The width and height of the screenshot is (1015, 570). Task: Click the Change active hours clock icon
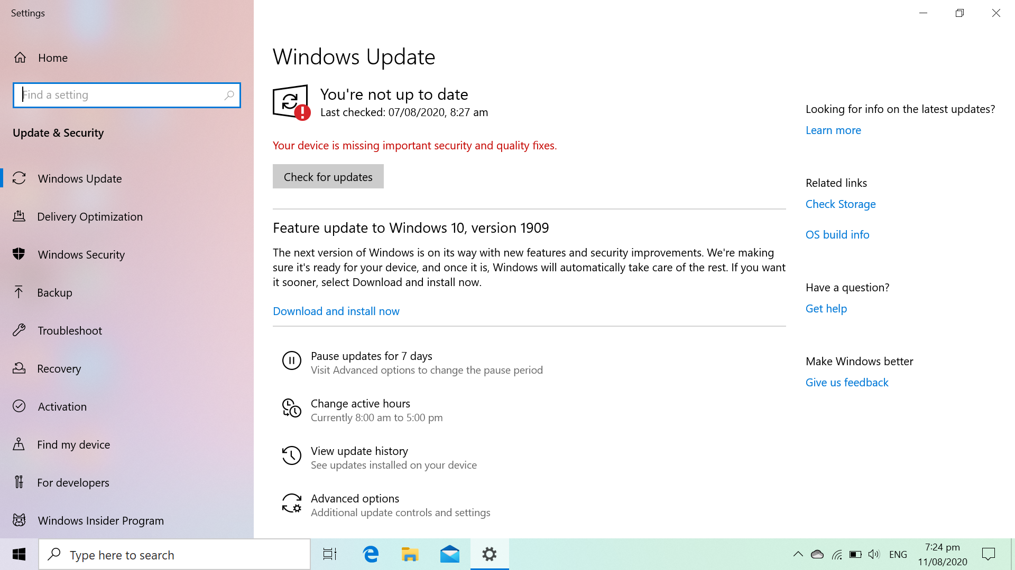click(x=291, y=408)
